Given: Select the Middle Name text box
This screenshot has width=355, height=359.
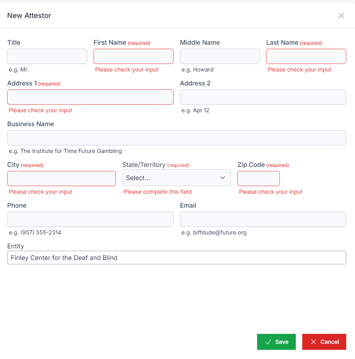Looking at the screenshot, I should point(219,56).
